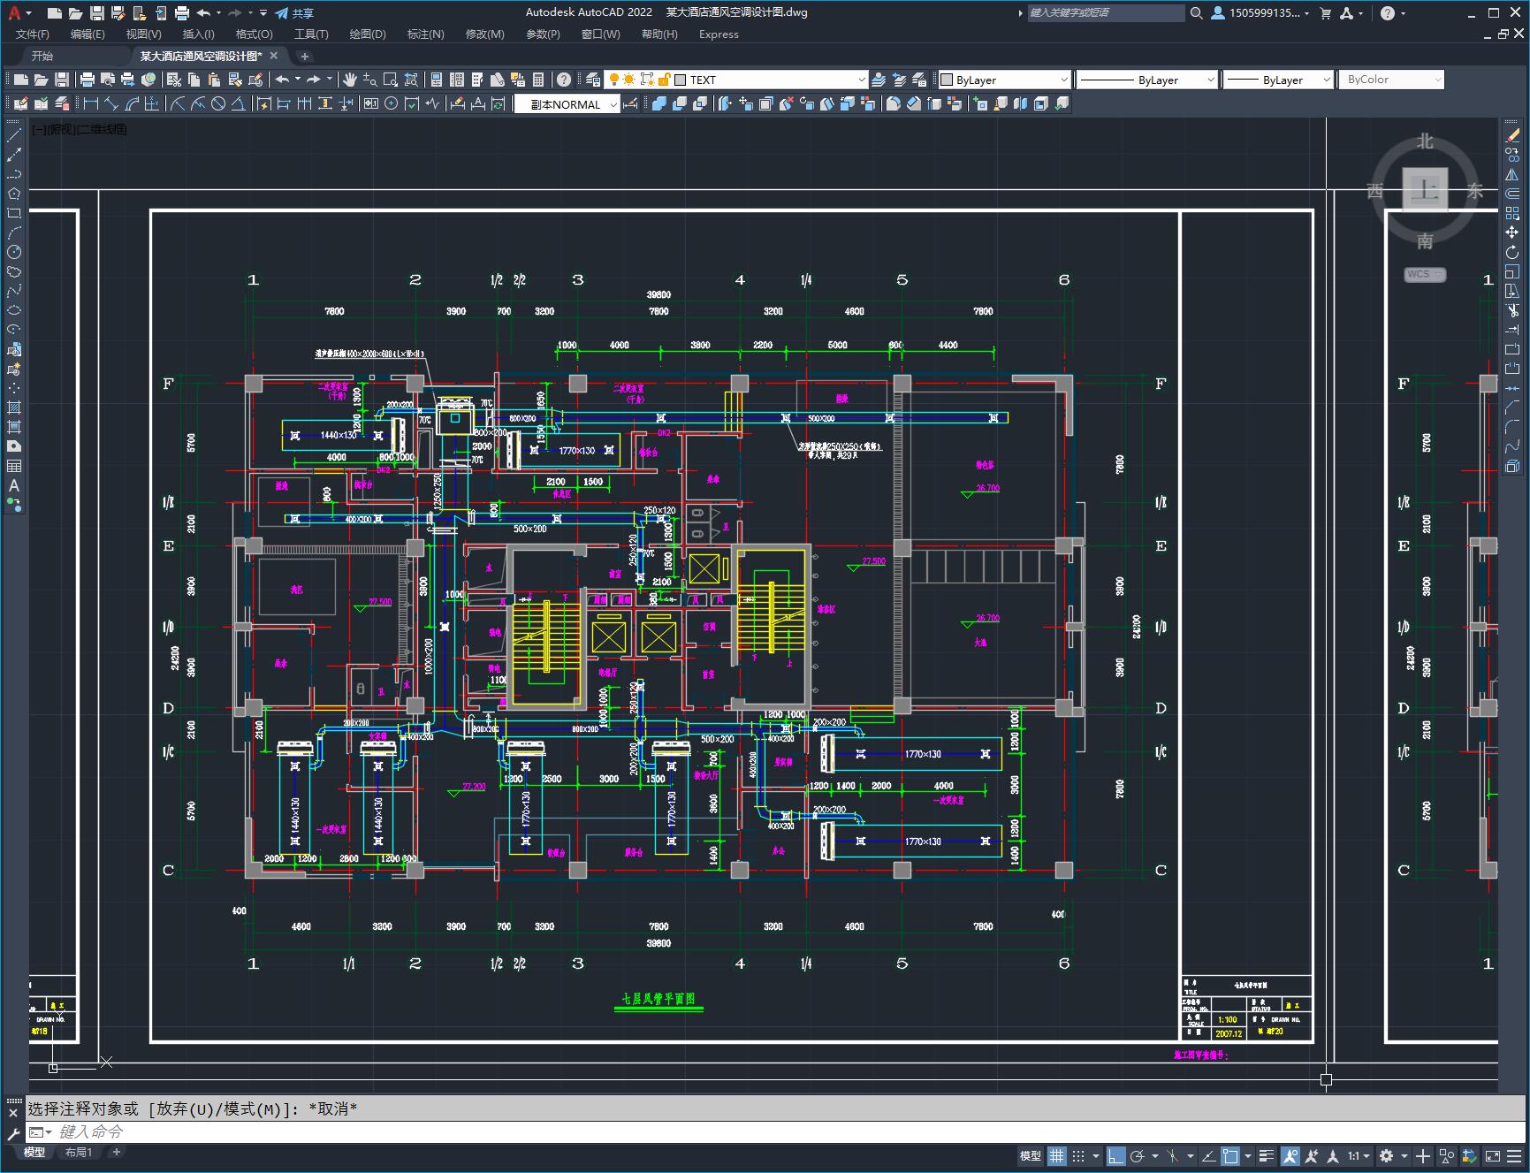Click the pan (hand) tool icon
Viewport: 1530px width, 1173px height.
point(350,80)
